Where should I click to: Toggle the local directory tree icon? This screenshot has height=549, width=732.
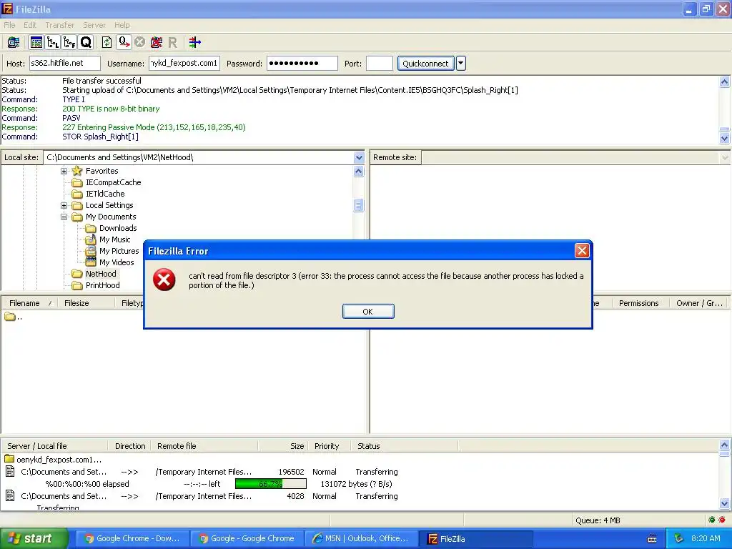tap(53, 42)
